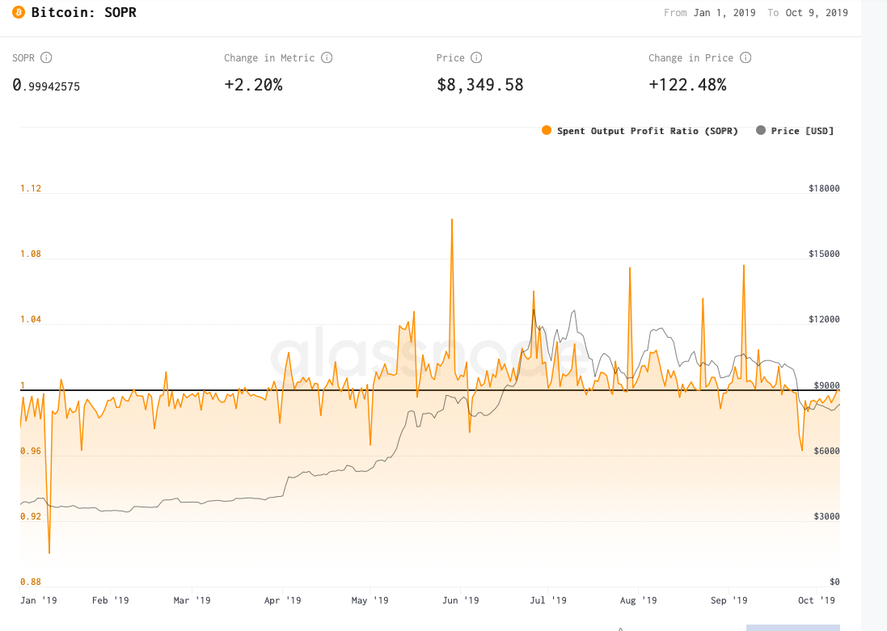The height and width of the screenshot is (631, 887).
Task: Click the Sep '19 x-axis label
Action: click(729, 600)
